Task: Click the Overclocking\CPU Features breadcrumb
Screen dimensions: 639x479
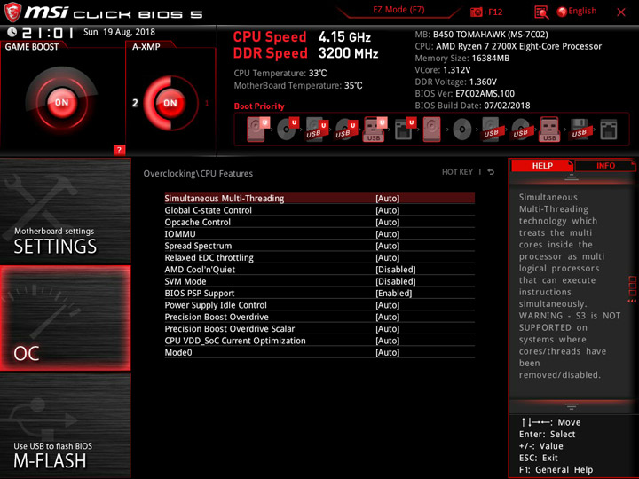Action: [198, 174]
